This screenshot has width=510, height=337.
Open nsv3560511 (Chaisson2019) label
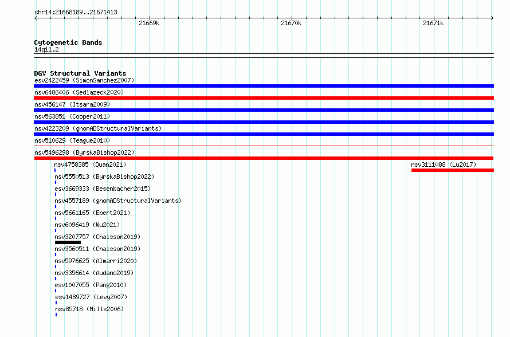97,249
